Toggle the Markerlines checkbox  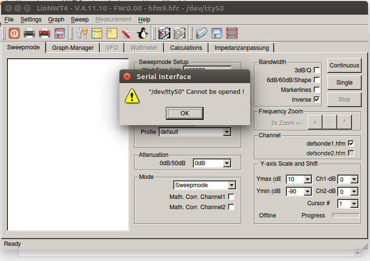pos(317,90)
